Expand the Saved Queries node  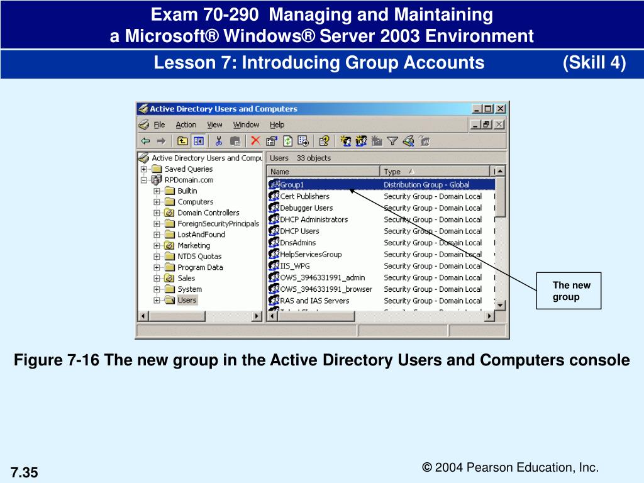(144, 169)
